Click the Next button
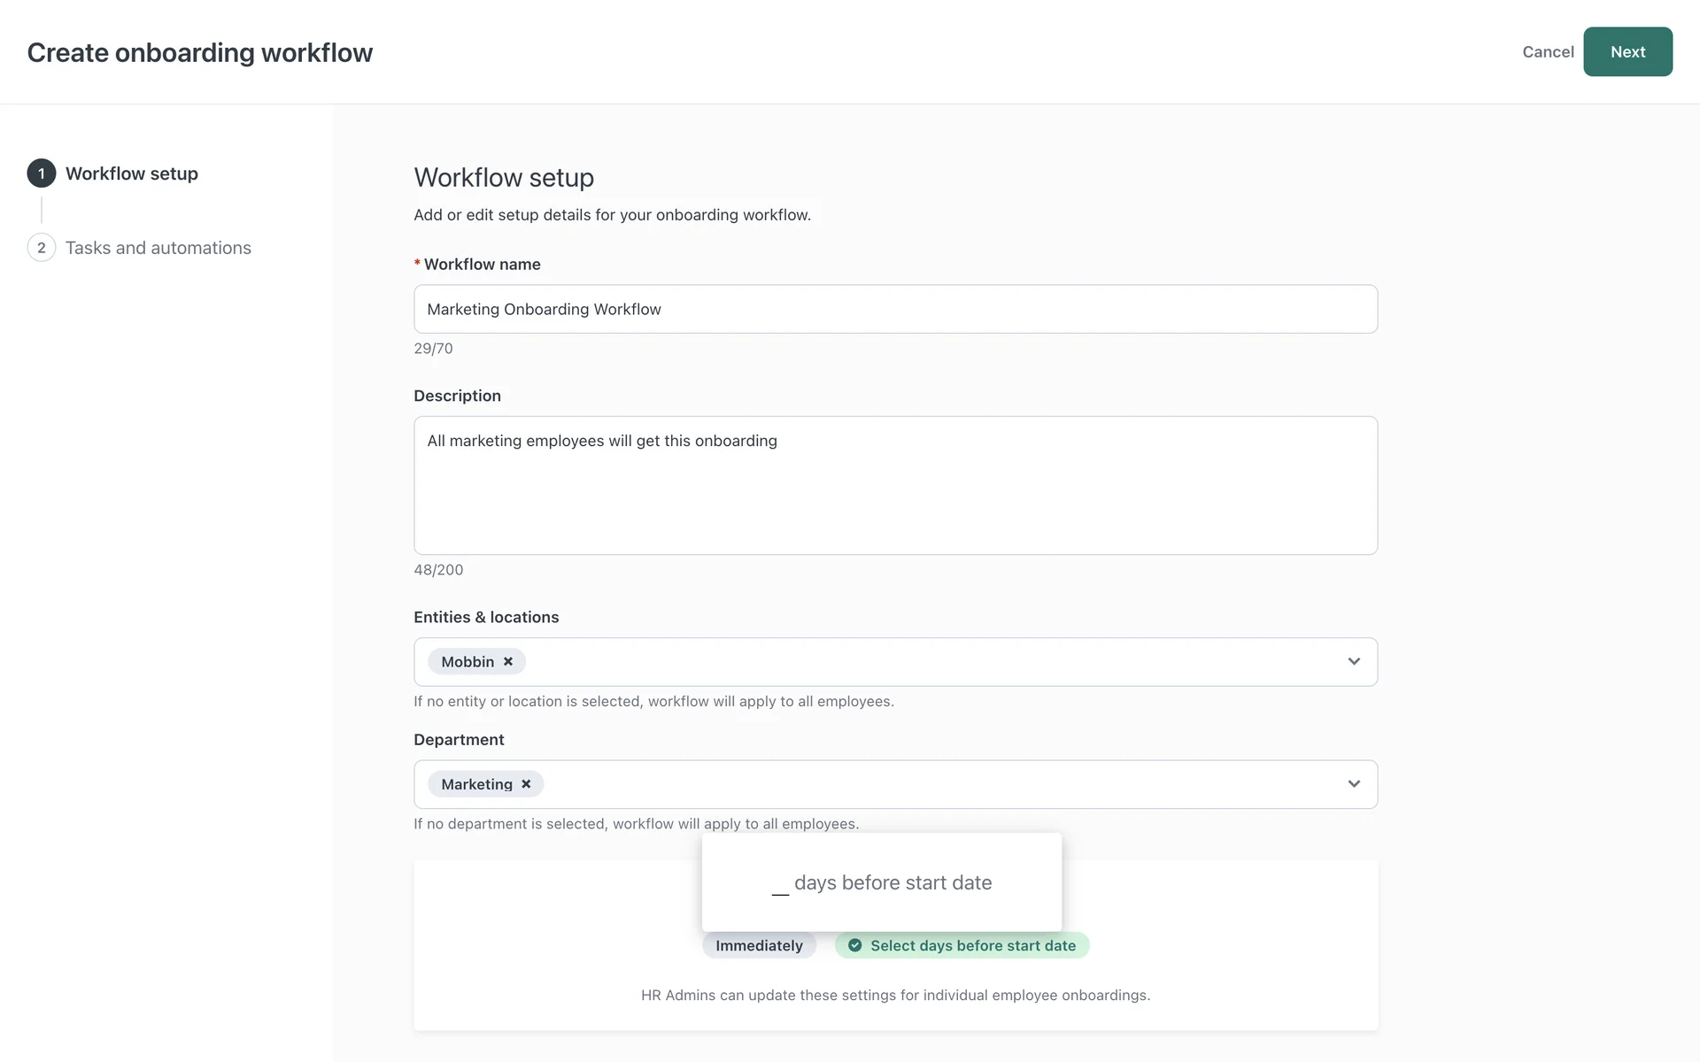The width and height of the screenshot is (1700, 1062). coord(1627,52)
